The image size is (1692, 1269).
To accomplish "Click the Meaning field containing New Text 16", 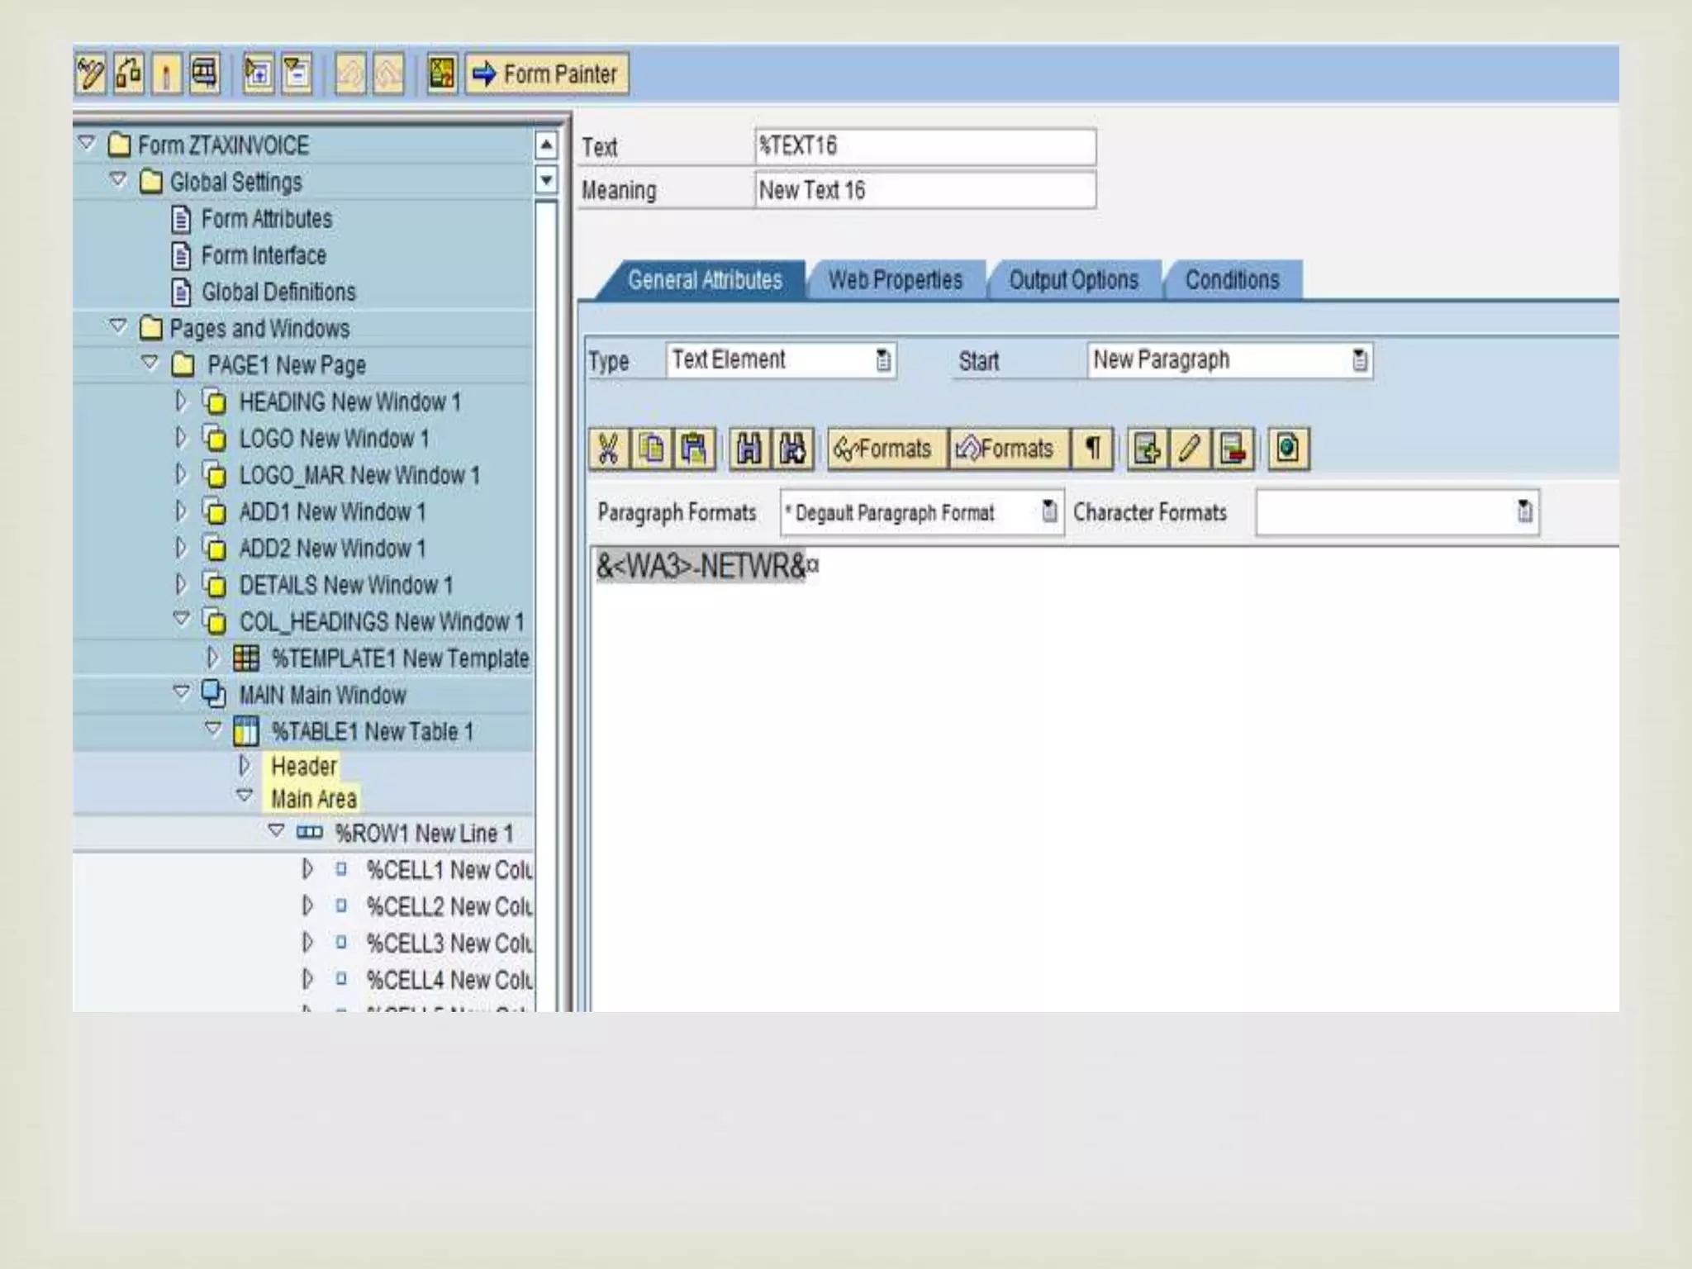I will coord(924,191).
